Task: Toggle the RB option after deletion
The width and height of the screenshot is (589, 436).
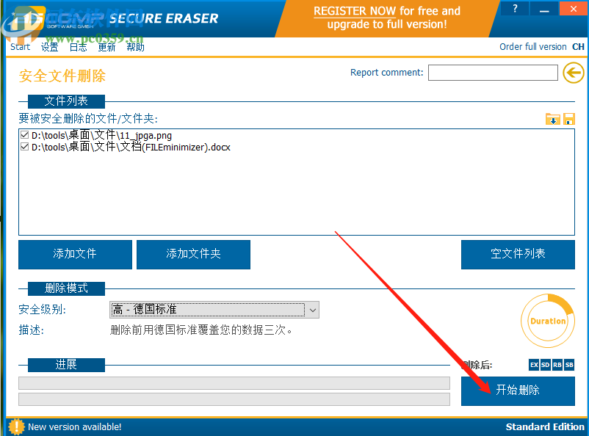Action: coord(557,365)
